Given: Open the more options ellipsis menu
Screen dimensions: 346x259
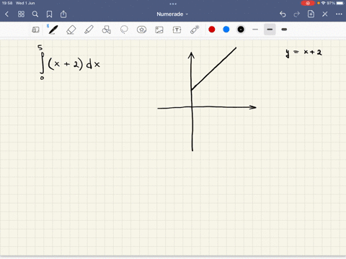Looking at the screenshot, I should point(339,14).
